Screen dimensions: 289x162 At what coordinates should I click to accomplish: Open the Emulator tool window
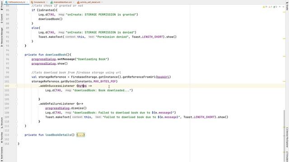point(287,157)
